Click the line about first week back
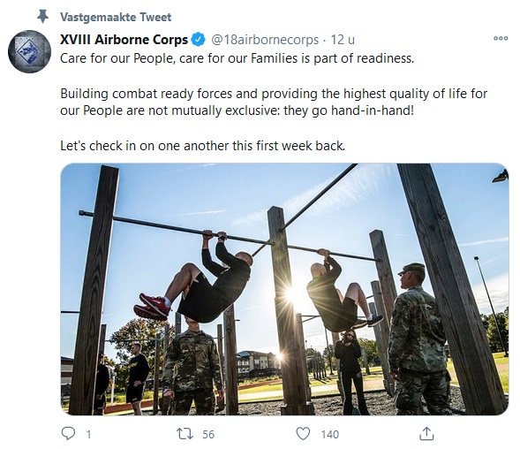 tap(203, 146)
